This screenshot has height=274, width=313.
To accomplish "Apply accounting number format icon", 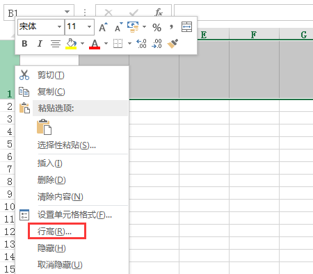I will tap(133, 27).
